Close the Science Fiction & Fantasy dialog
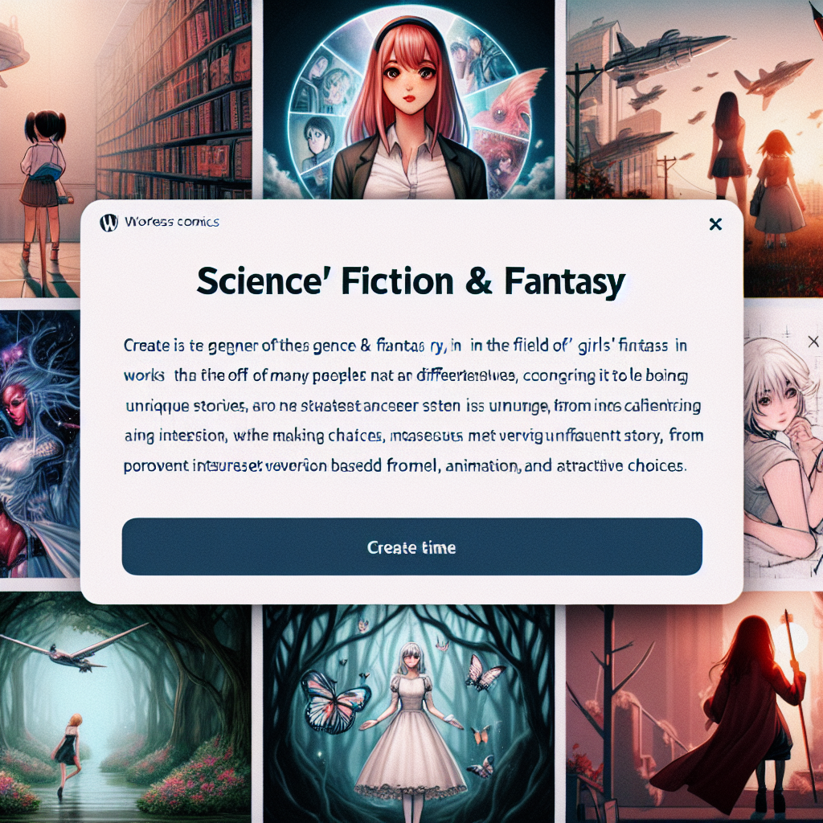823x823 pixels. coord(714,224)
